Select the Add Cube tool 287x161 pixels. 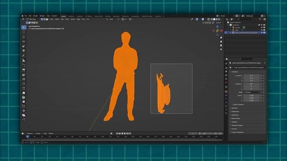[x=24, y=65]
